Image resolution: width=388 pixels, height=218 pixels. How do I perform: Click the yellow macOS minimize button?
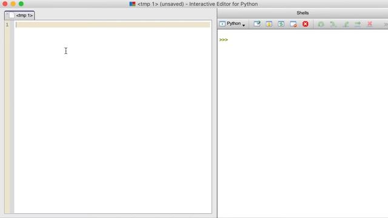tap(13, 4)
